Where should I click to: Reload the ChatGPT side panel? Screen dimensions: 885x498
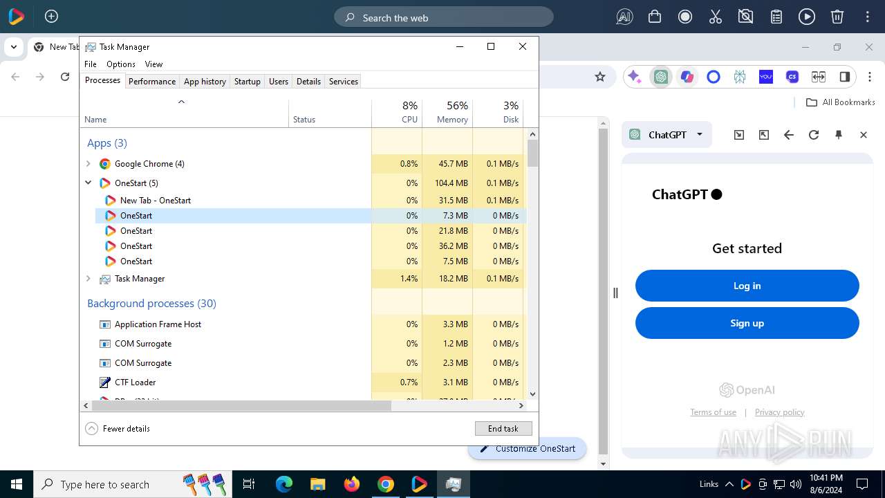click(x=814, y=135)
